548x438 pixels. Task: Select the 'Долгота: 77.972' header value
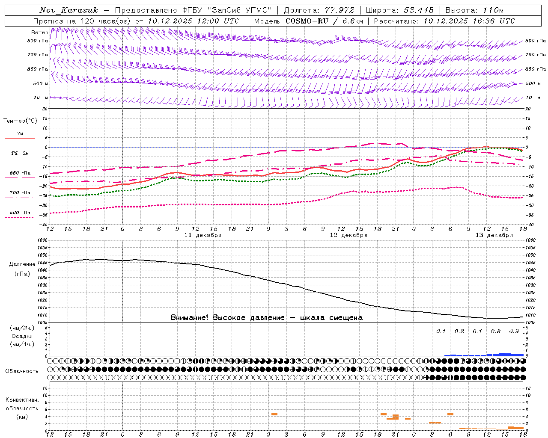(319, 10)
